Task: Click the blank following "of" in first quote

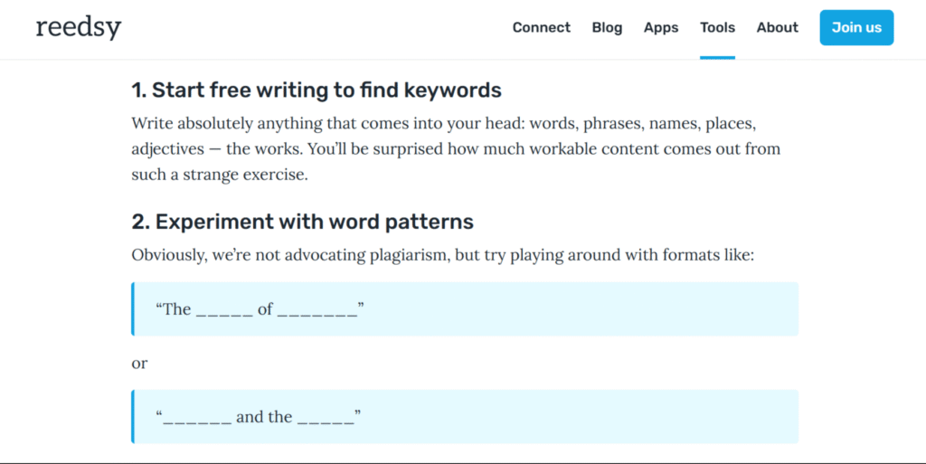Action: pyautogui.click(x=317, y=315)
